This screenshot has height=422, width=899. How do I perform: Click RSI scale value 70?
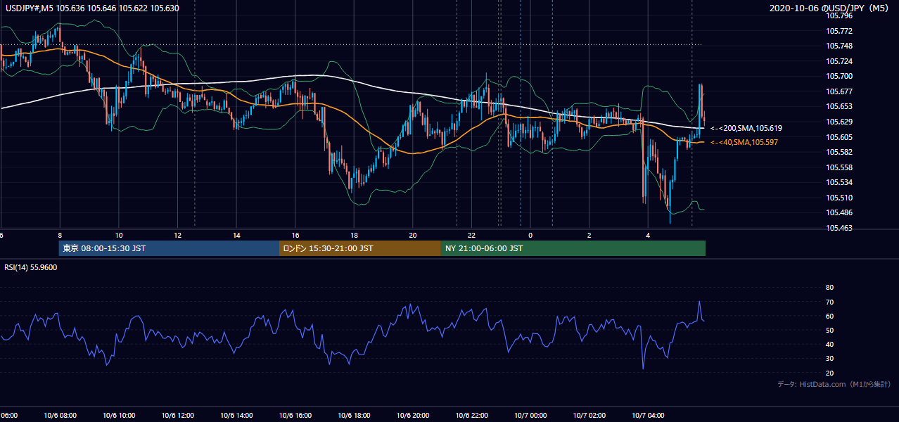pos(829,302)
